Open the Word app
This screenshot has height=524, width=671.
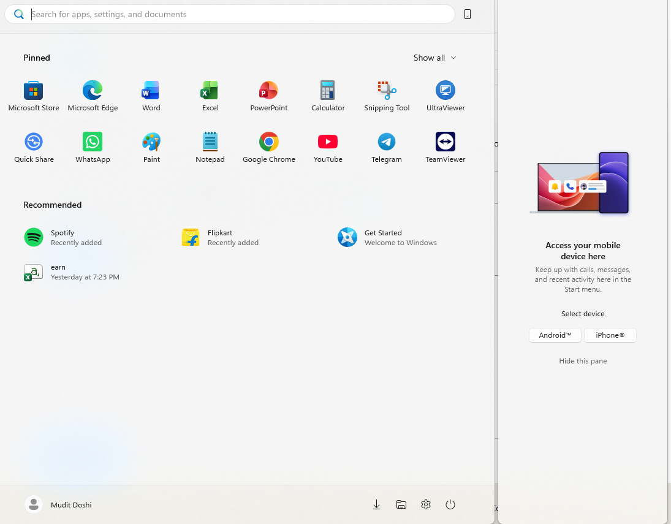tap(151, 96)
